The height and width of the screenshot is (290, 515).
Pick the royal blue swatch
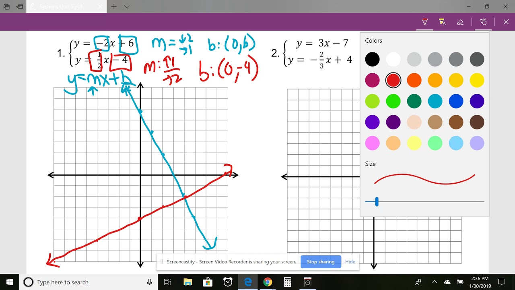pyautogui.click(x=456, y=101)
